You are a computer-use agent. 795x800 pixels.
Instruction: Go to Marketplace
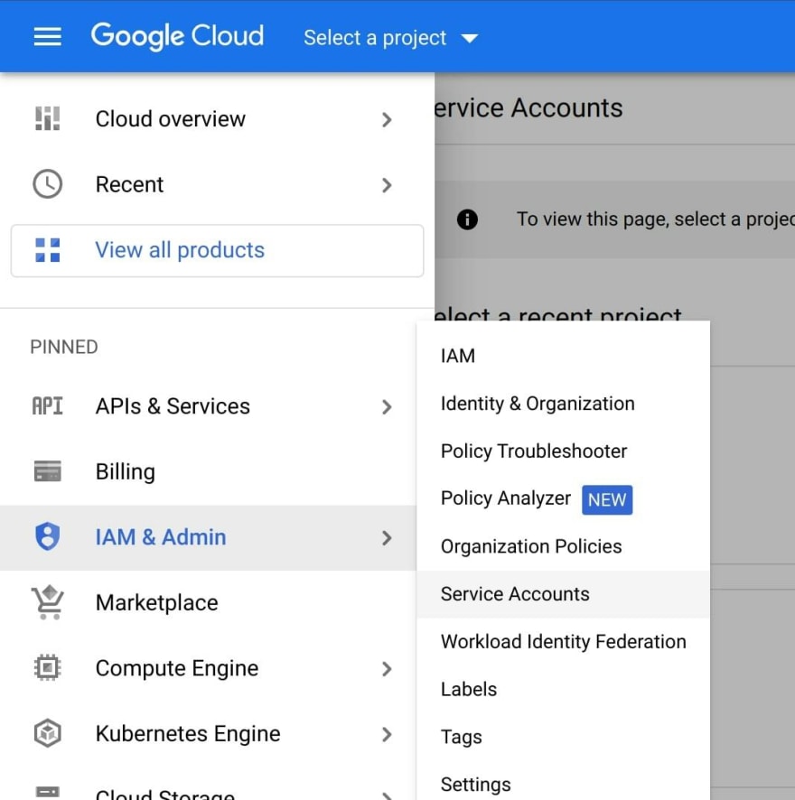click(157, 602)
